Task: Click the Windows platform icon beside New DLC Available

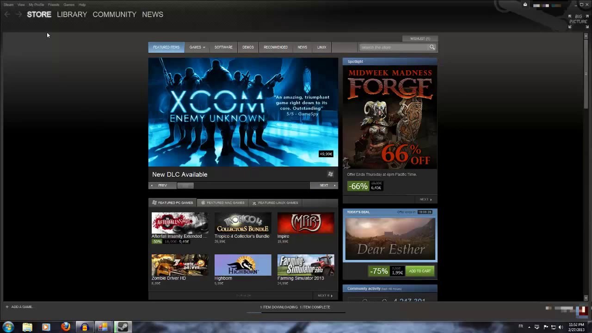Action: click(x=330, y=174)
